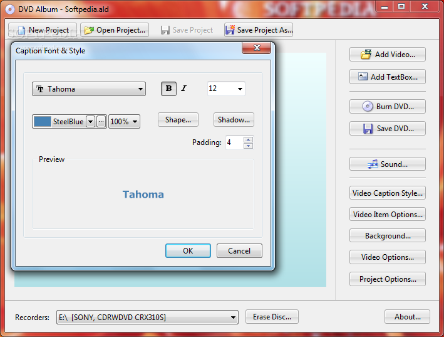Image resolution: width=444 pixels, height=337 pixels.
Task: Toggle the Bold font style button
Action: [x=168, y=88]
